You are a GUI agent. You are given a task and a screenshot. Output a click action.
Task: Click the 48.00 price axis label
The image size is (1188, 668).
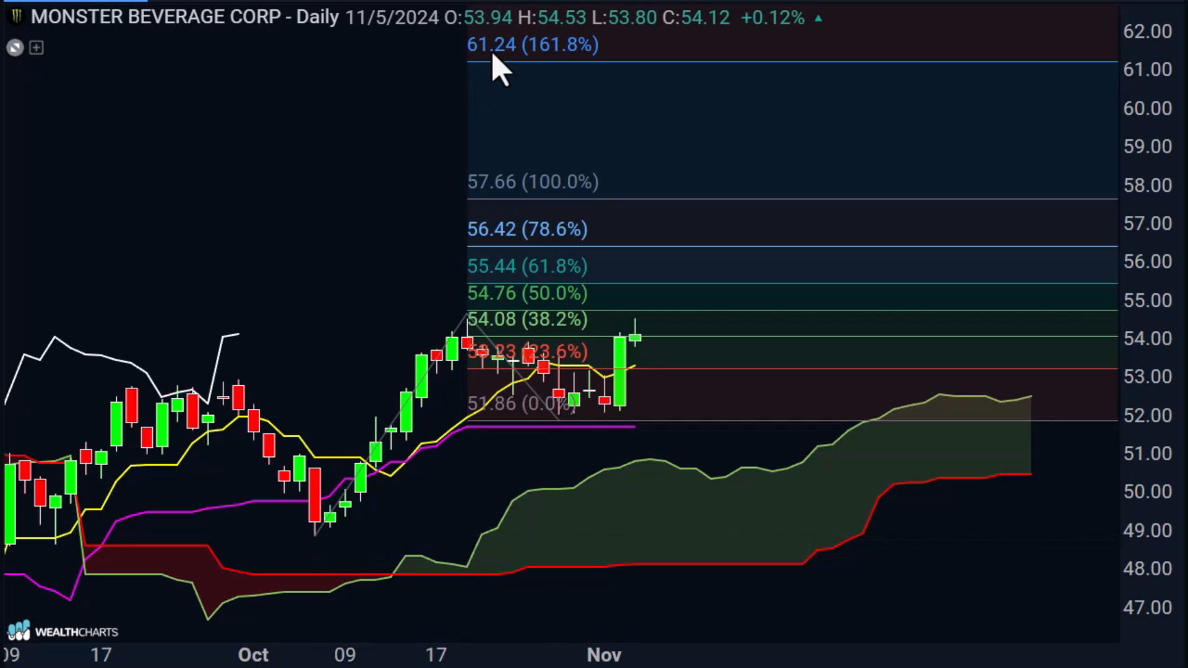1148,568
